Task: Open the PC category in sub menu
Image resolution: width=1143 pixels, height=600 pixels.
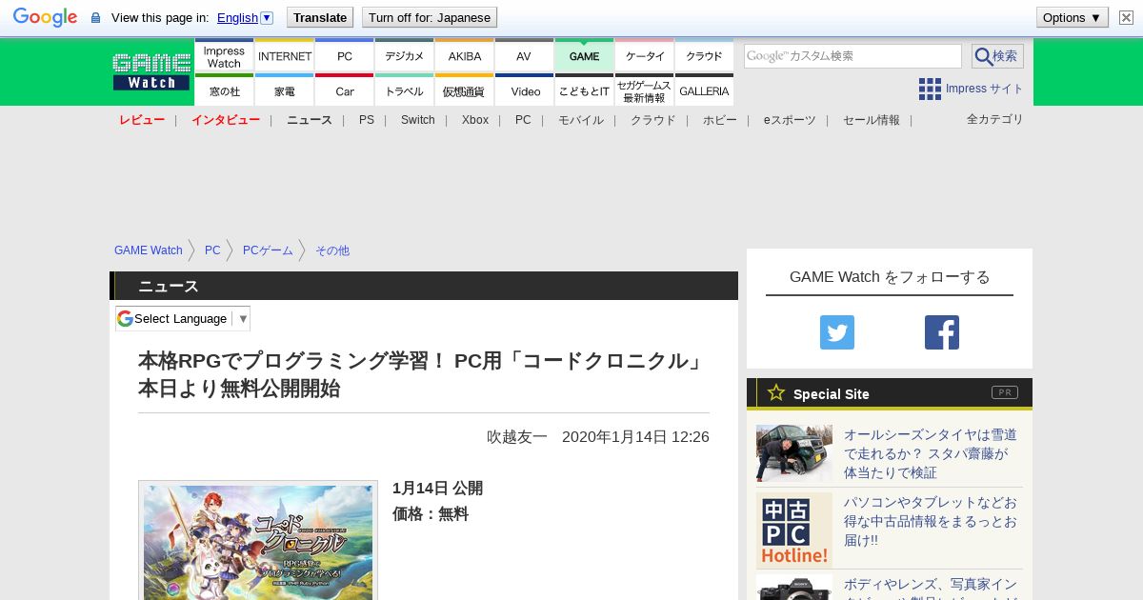Action: [x=523, y=120]
